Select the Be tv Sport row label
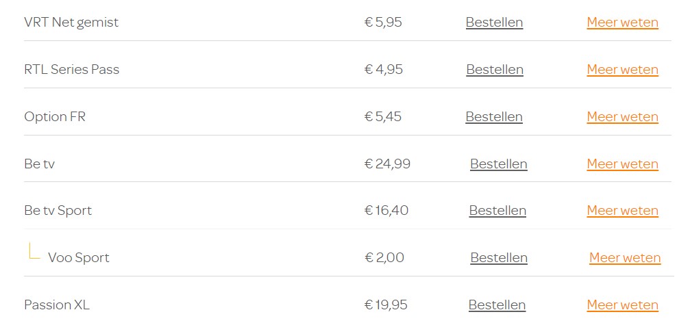Screen dimensions: 677x323 (58, 211)
